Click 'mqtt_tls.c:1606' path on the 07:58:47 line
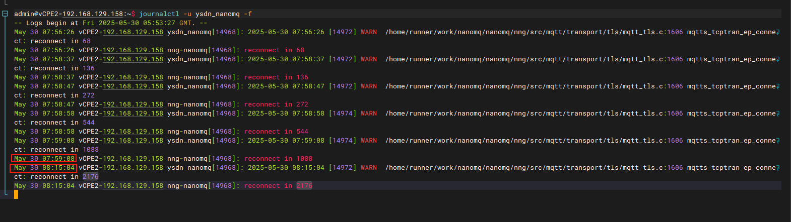791x222 pixels. (653, 86)
